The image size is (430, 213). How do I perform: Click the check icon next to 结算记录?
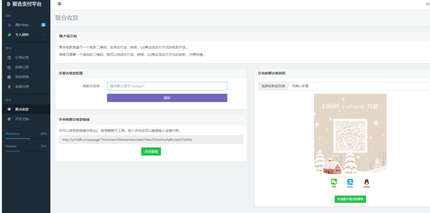pyautogui.click(x=9, y=67)
